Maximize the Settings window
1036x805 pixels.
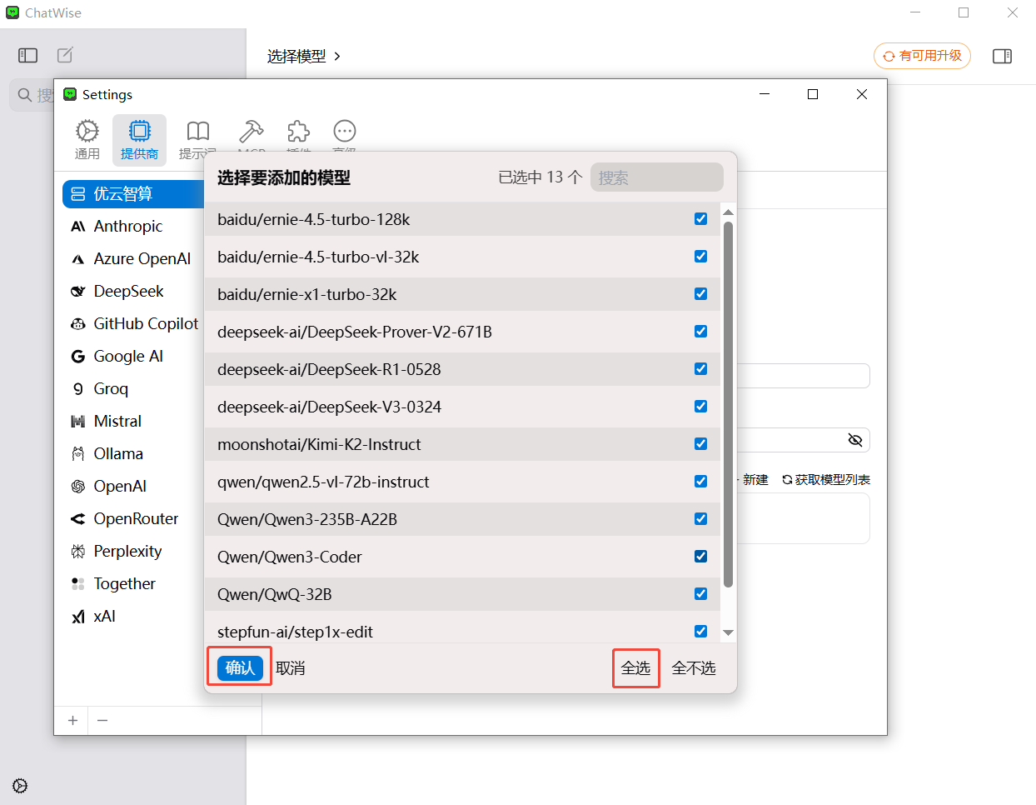coord(813,94)
